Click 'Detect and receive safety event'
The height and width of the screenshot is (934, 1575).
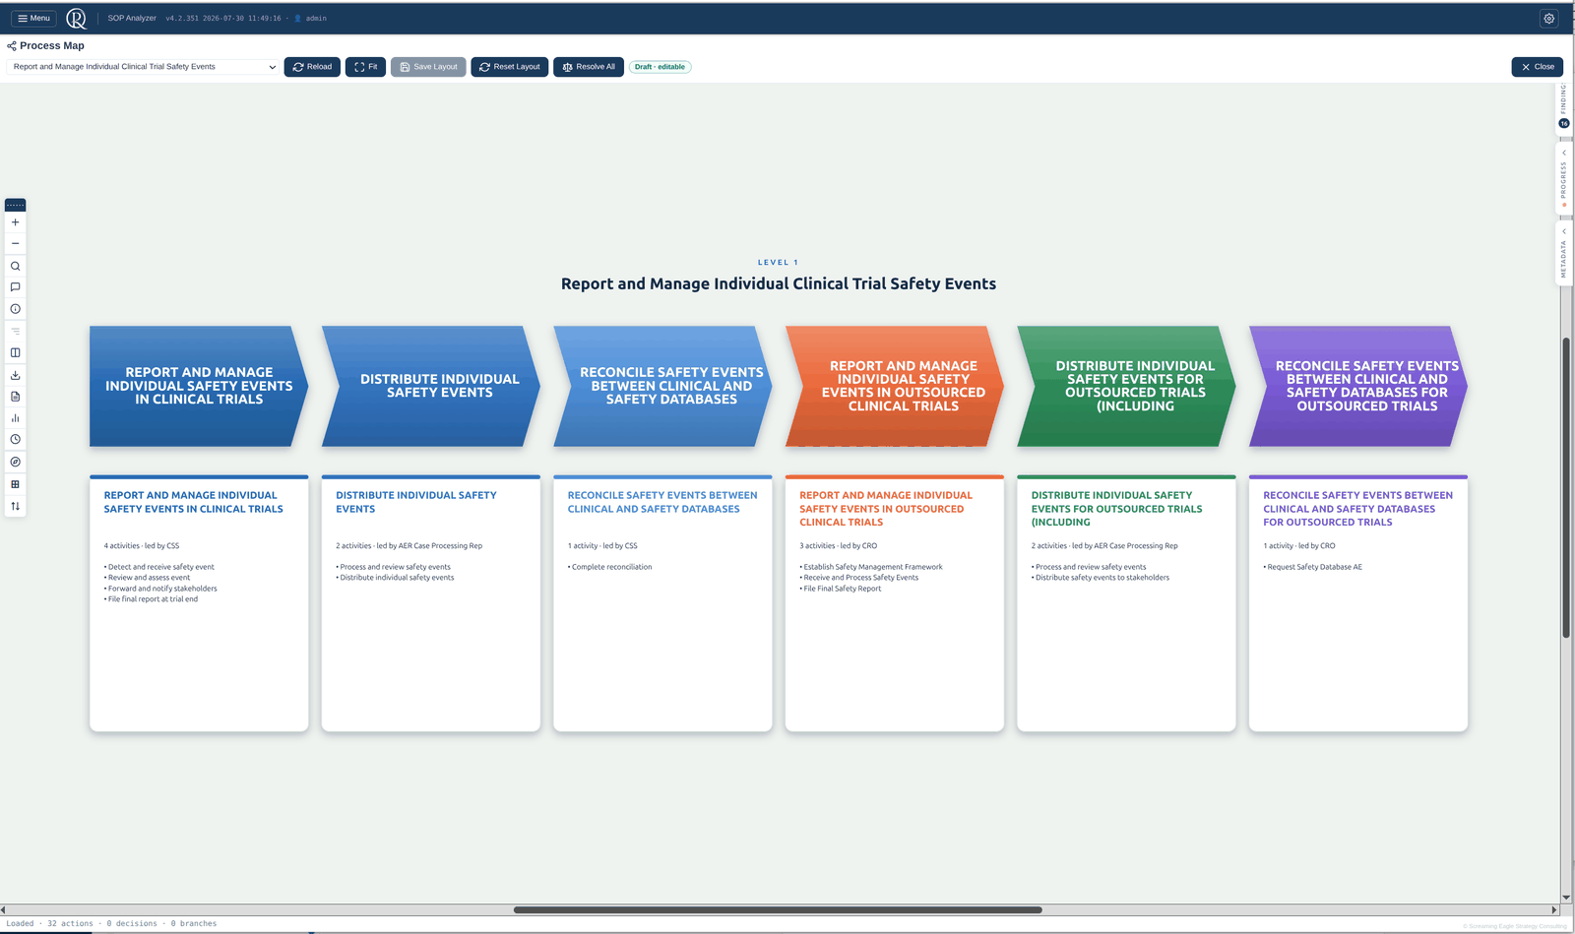click(x=159, y=567)
